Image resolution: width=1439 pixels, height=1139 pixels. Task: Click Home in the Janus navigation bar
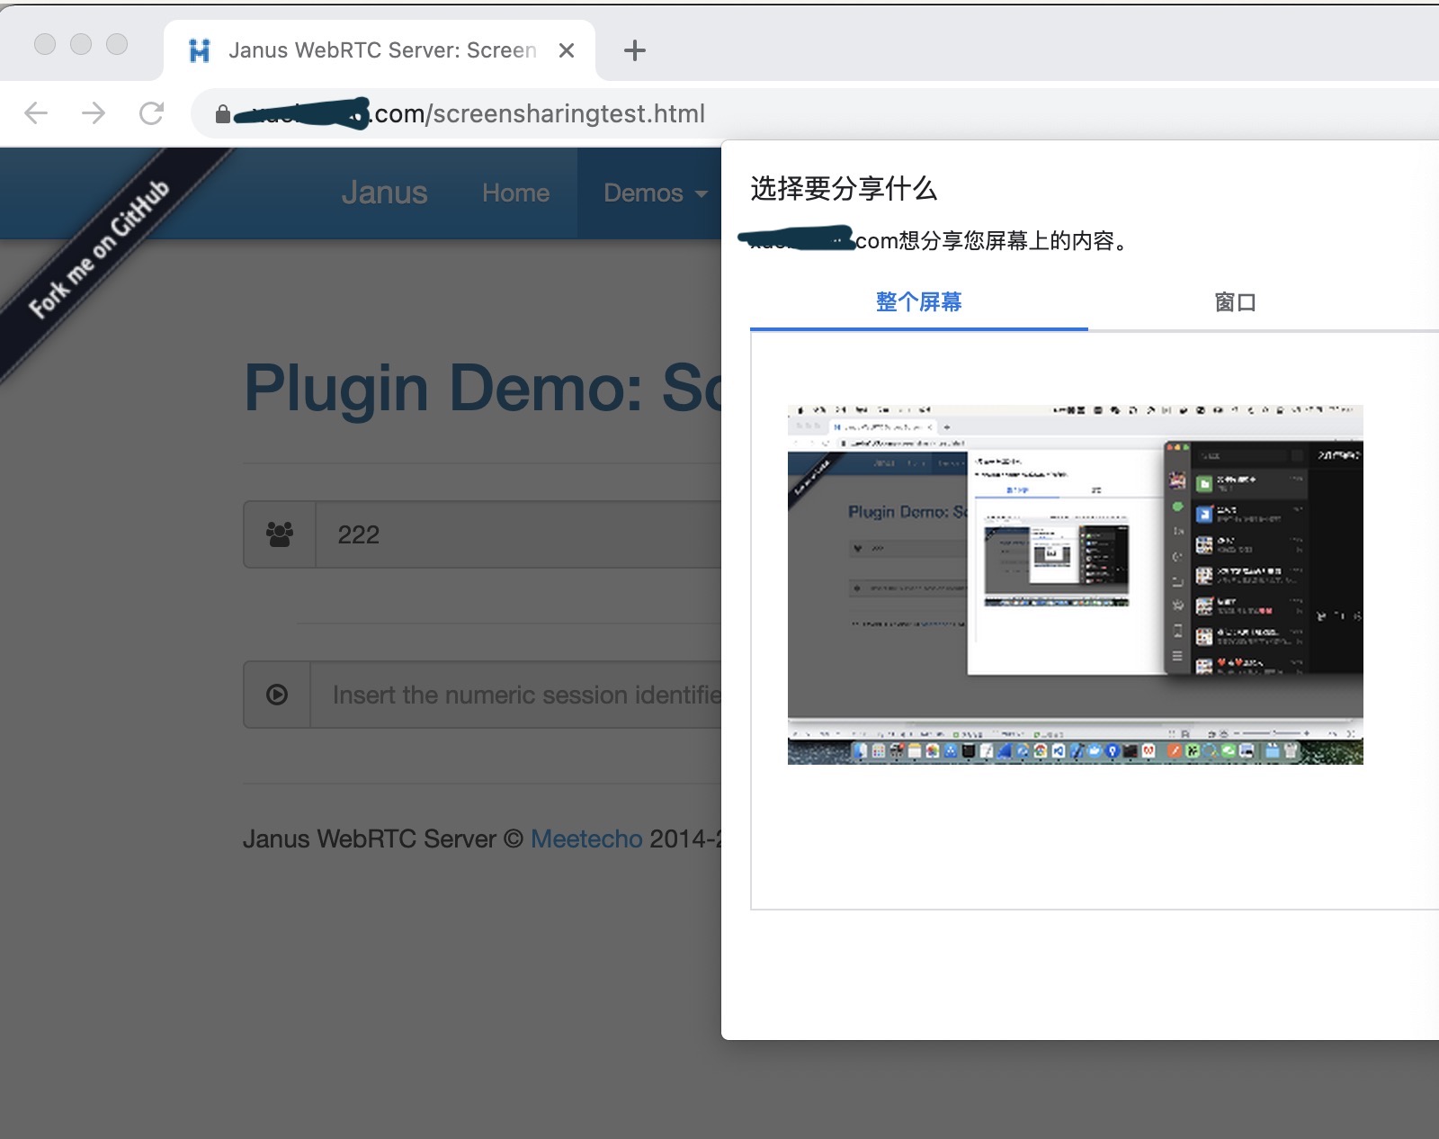click(x=514, y=193)
